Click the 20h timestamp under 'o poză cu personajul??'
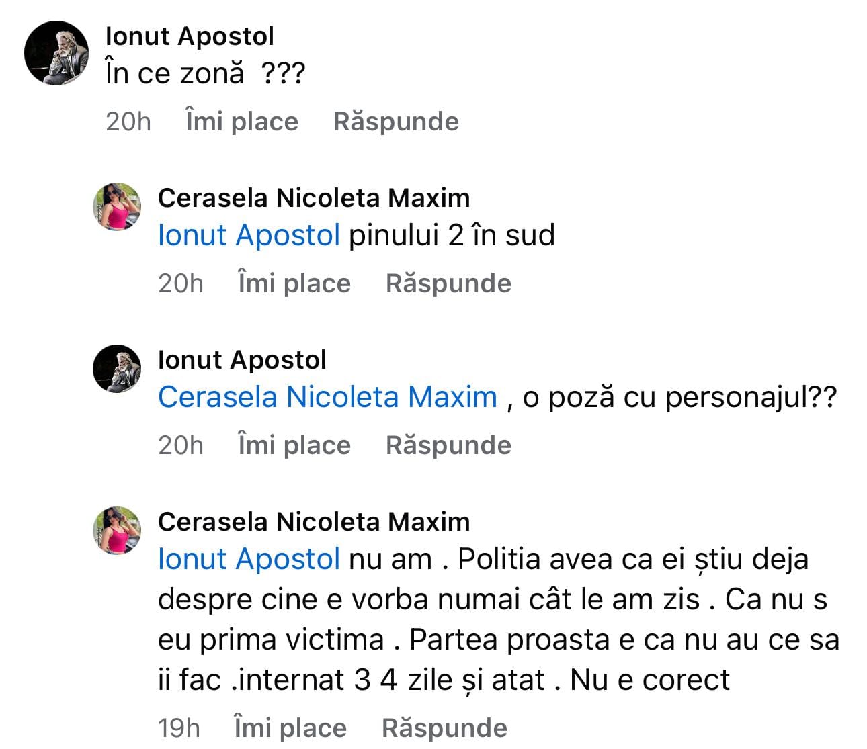867x749 pixels. pos(181,445)
